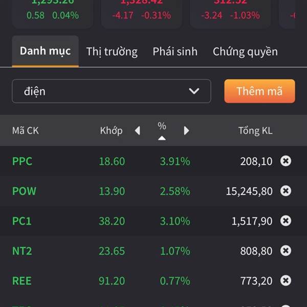This screenshot has height=307, width=307.
Task: Sort by the Mã CK column header
Action: pyautogui.click(x=26, y=130)
